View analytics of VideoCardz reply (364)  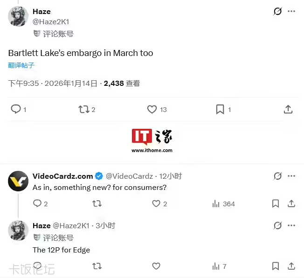216,203
